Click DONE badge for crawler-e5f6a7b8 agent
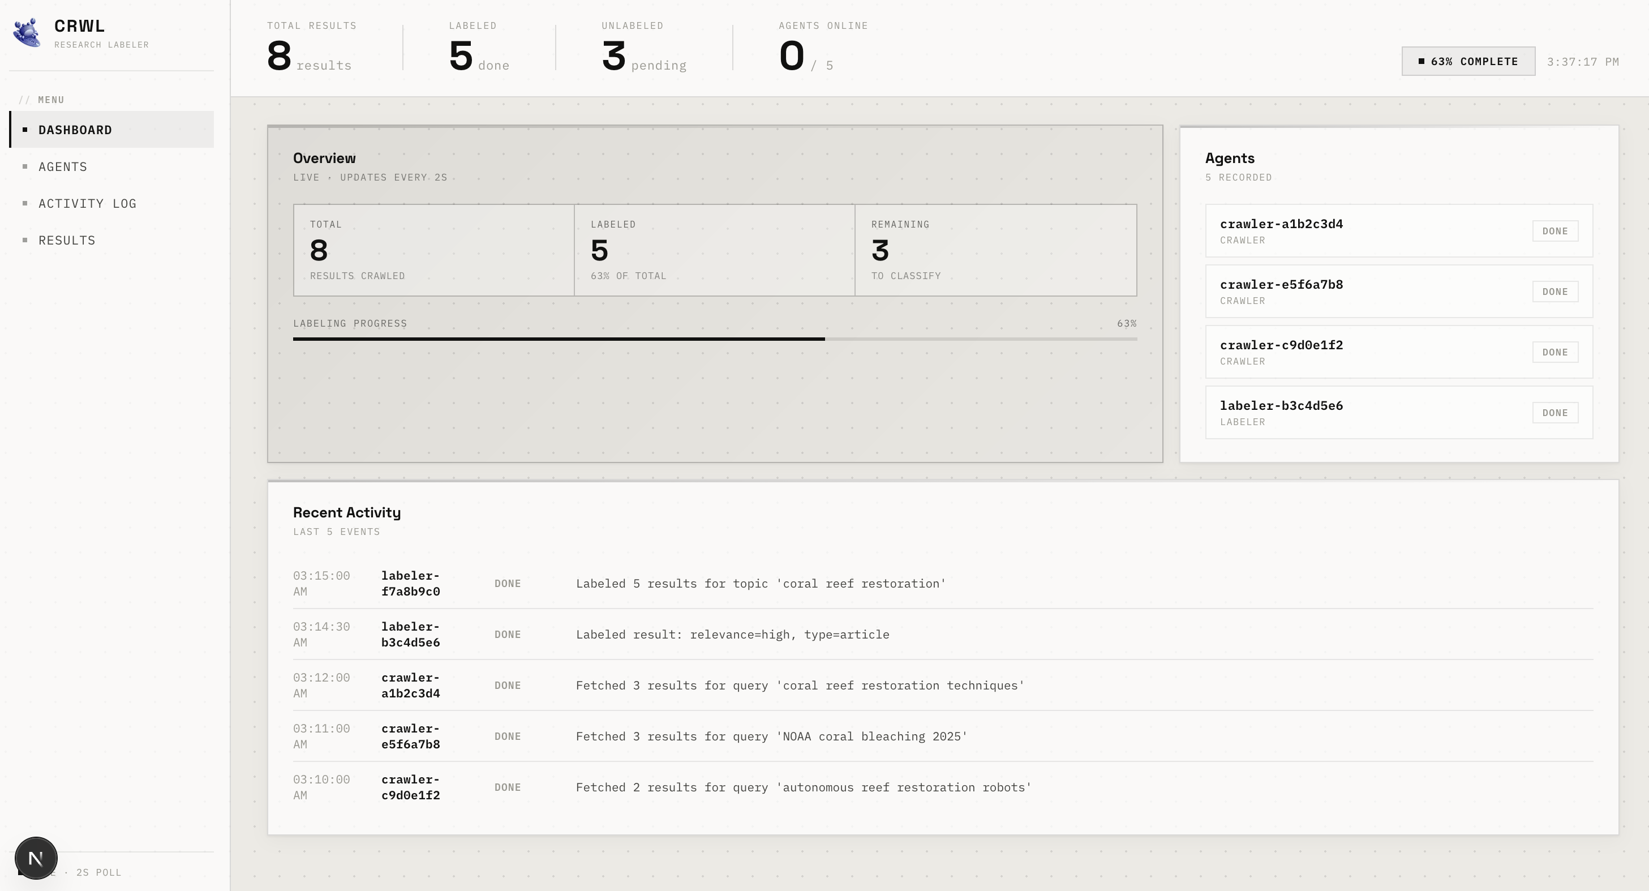Screen dimensions: 1649x891 (1554, 292)
